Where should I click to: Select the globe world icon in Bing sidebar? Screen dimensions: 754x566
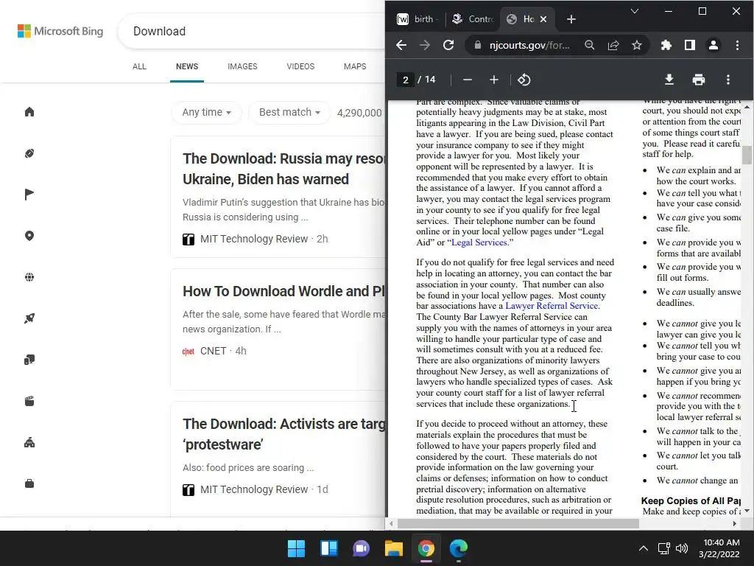[29, 277]
